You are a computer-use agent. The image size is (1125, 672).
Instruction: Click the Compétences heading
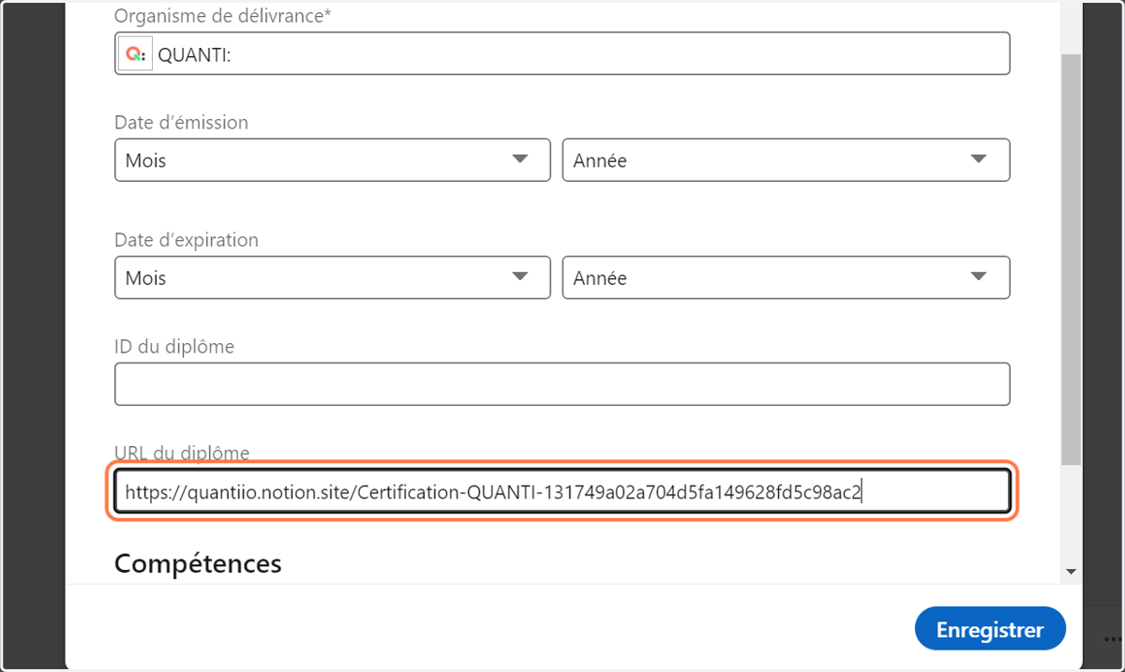[x=198, y=564]
